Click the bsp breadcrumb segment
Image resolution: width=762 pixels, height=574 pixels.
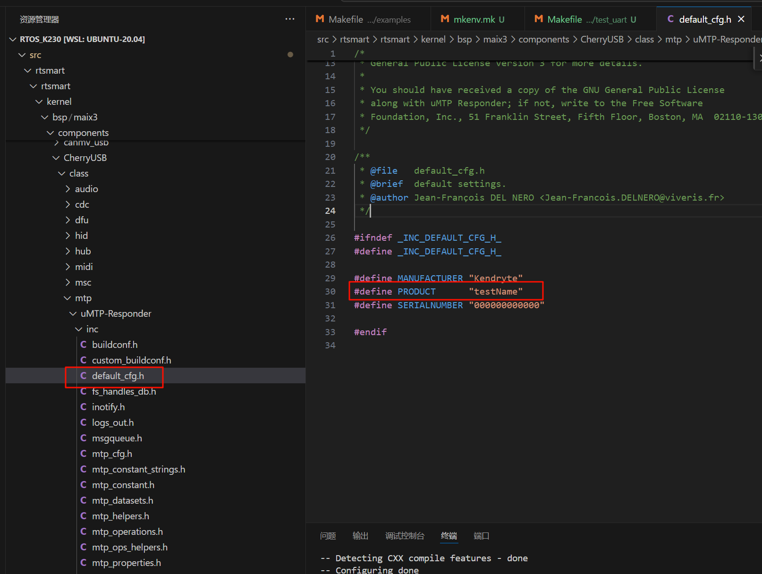pyautogui.click(x=465, y=39)
